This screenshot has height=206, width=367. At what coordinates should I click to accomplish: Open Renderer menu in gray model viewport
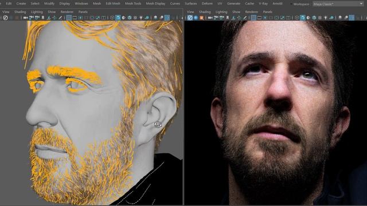tap(67, 11)
